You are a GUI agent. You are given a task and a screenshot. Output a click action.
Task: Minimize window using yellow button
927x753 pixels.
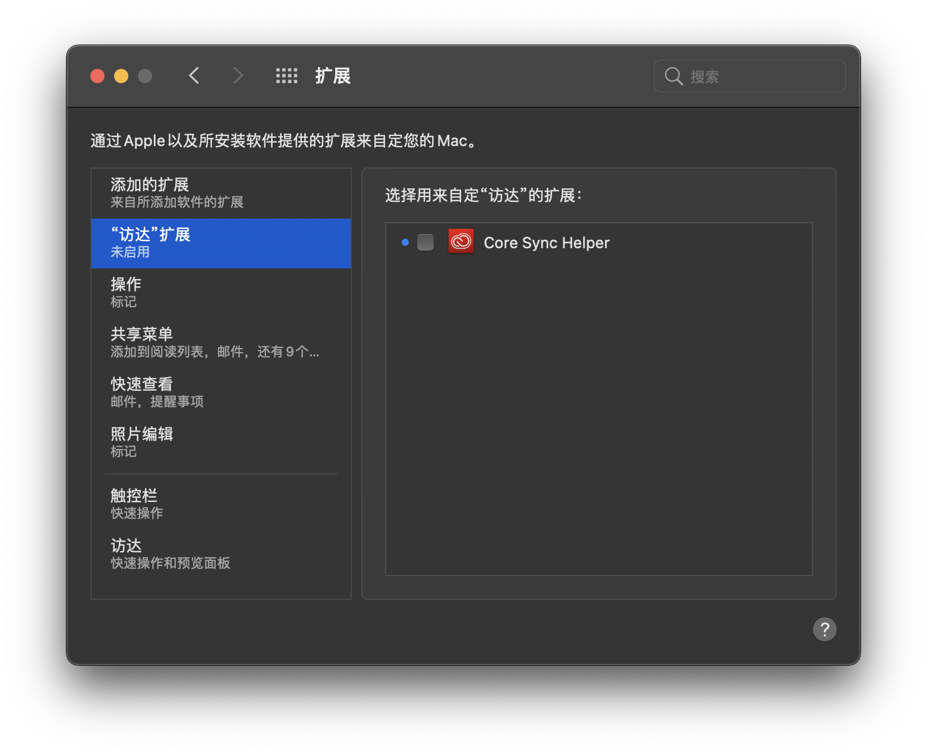point(121,76)
